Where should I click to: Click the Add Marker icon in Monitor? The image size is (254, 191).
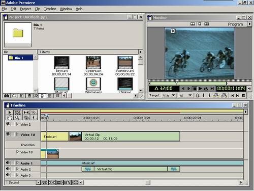point(198,95)
